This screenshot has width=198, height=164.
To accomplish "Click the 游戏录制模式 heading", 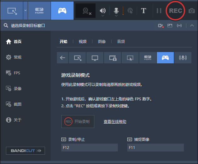I will tap(75, 75).
